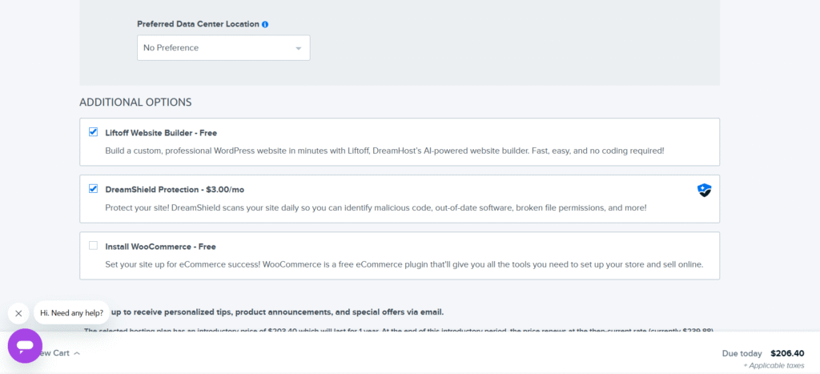This screenshot has height=374, width=820.
Task: Uncheck Liftoff Website Builder option
Action: pyautogui.click(x=94, y=132)
